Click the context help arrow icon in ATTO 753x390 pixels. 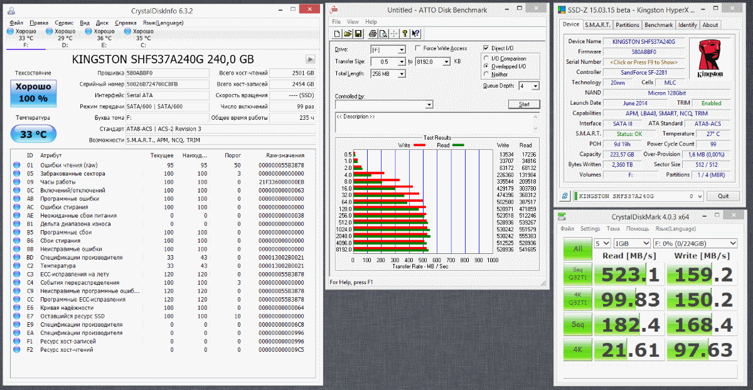pos(416,34)
